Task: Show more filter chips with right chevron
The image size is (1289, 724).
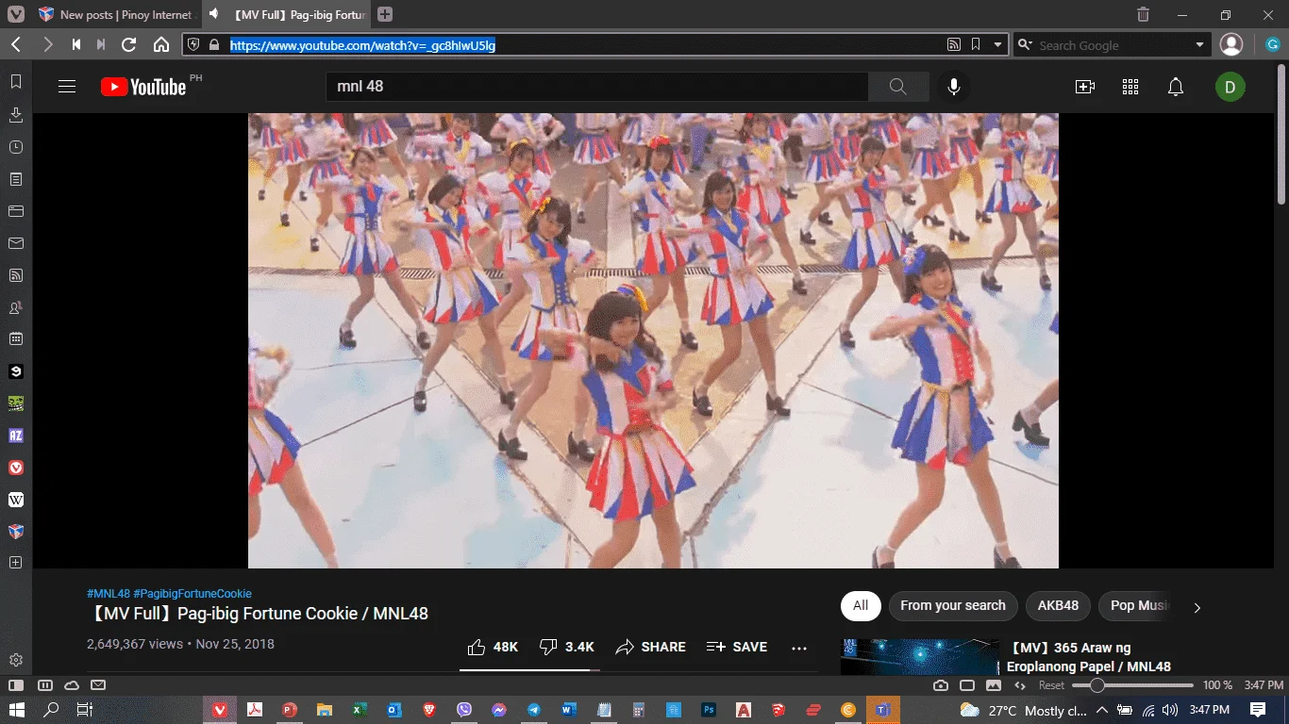Action: [x=1197, y=608]
